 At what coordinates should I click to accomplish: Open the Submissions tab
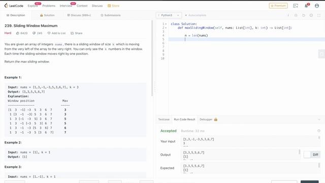point(111,15)
